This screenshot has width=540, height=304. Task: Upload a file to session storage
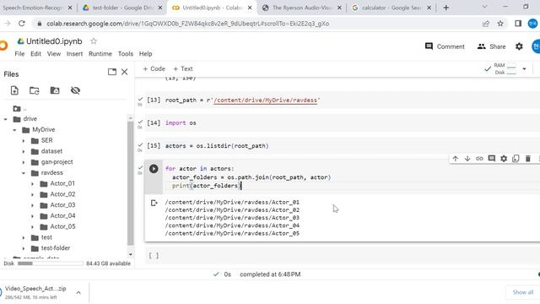(14, 90)
